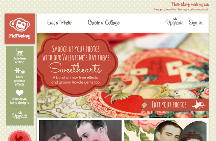This screenshot has width=216, height=141.
Task: Open the Create a Collage menu
Action: click(104, 23)
